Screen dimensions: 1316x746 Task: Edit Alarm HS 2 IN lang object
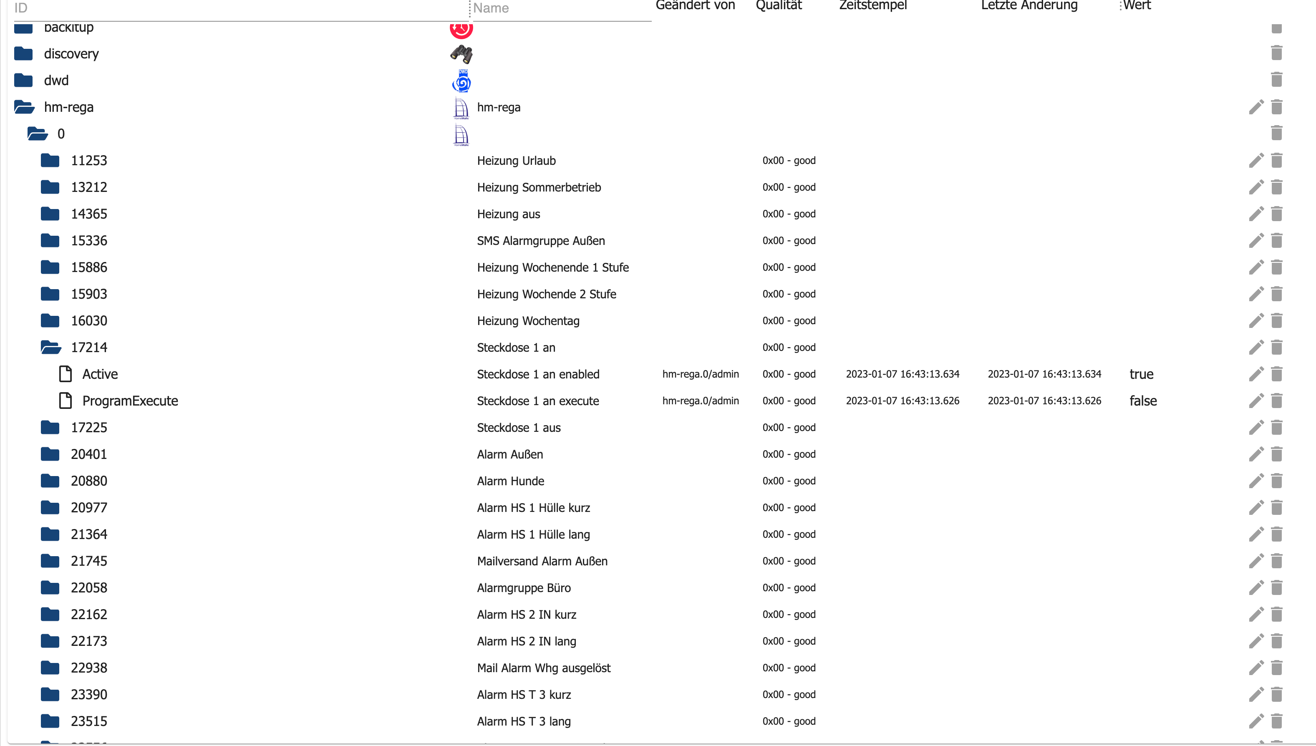tap(1256, 641)
